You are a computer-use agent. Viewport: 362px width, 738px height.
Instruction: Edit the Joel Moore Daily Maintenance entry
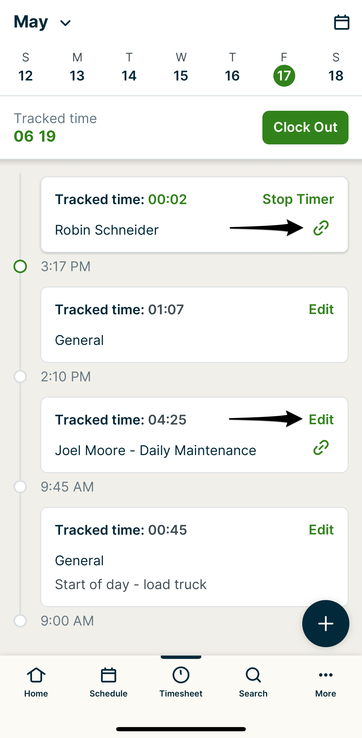pyautogui.click(x=321, y=420)
